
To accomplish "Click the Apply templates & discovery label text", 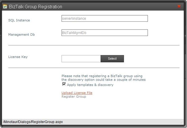I will (90, 85).
